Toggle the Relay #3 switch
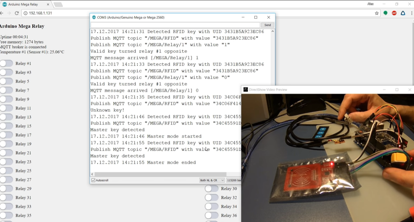The image size is (414, 222). [6, 72]
